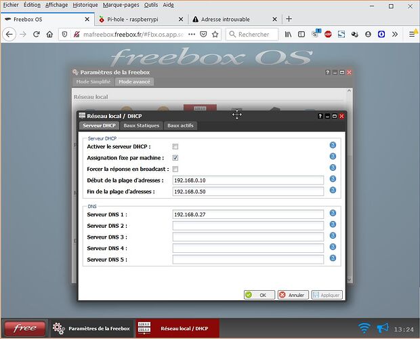Open the Fichier menu

pos(11,5)
